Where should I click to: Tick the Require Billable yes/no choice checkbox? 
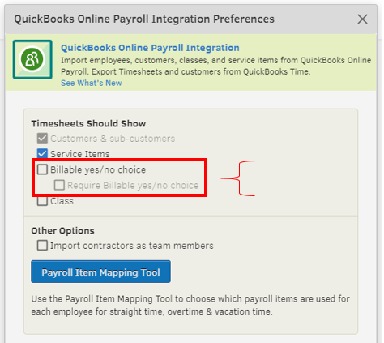[x=59, y=185]
